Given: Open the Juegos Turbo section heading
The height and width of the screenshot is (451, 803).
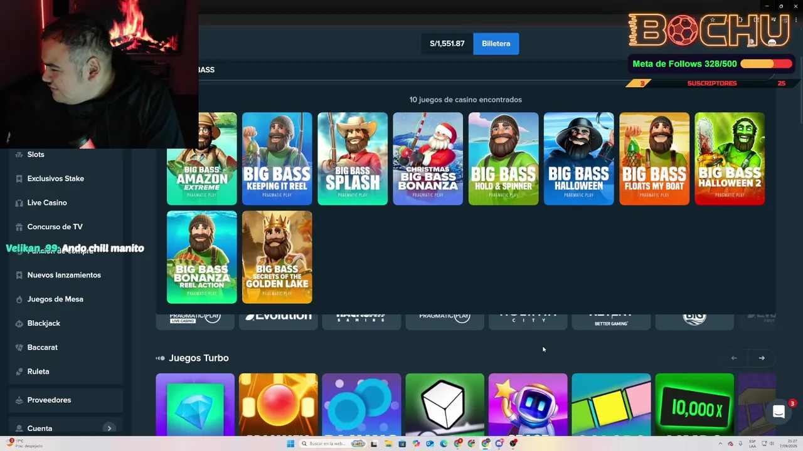Looking at the screenshot, I should (198, 358).
